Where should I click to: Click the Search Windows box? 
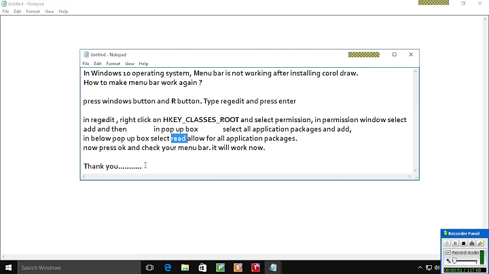pyautogui.click(x=79, y=267)
